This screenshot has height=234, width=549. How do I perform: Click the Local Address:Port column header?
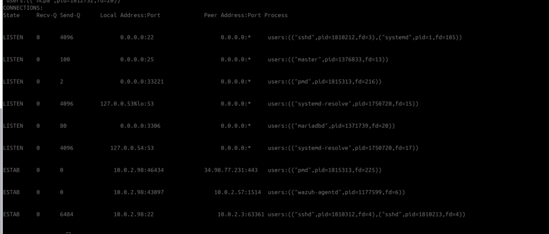click(x=130, y=15)
